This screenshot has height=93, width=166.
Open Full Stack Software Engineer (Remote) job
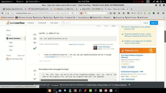[132, 56]
